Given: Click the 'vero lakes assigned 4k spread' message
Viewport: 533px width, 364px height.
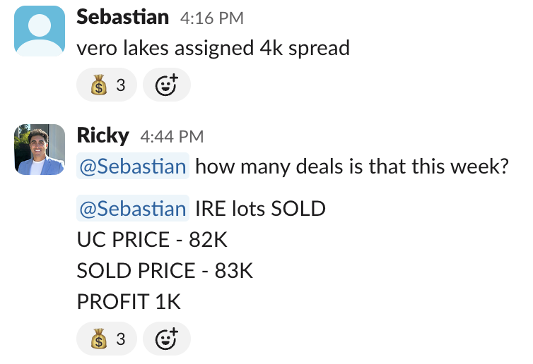Looking at the screenshot, I should click(213, 48).
